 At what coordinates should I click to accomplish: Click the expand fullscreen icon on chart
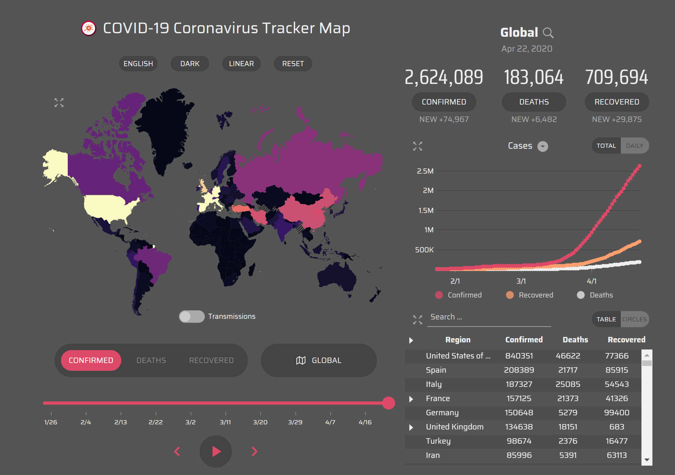click(x=417, y=147)
